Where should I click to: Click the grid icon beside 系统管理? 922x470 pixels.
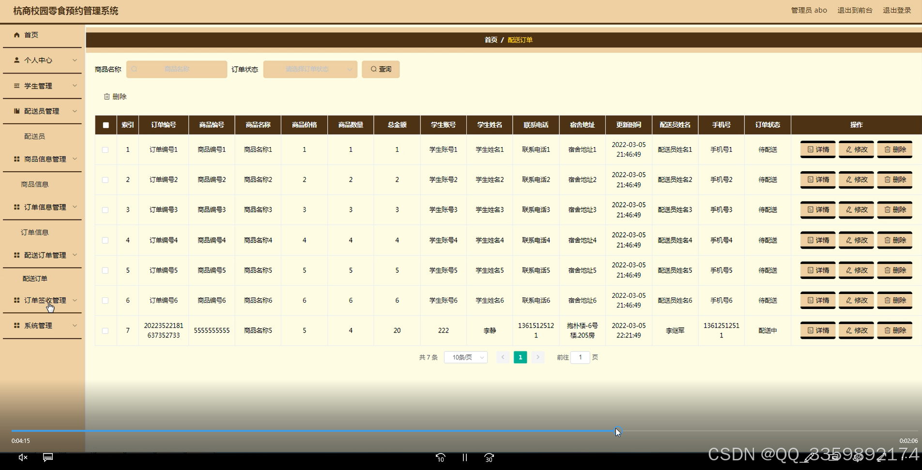[17, 325]
